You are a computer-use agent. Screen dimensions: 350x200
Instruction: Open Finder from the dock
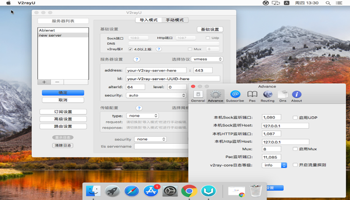[x=93, y=191]
